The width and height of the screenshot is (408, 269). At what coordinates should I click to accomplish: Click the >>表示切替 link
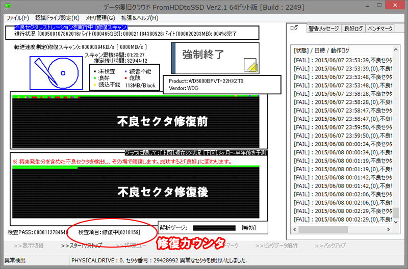pyautogui.click(x=29, y=246)
